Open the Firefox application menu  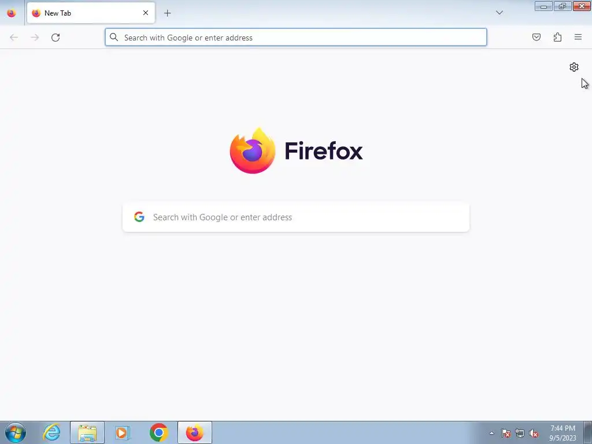(x=578, y=37)
